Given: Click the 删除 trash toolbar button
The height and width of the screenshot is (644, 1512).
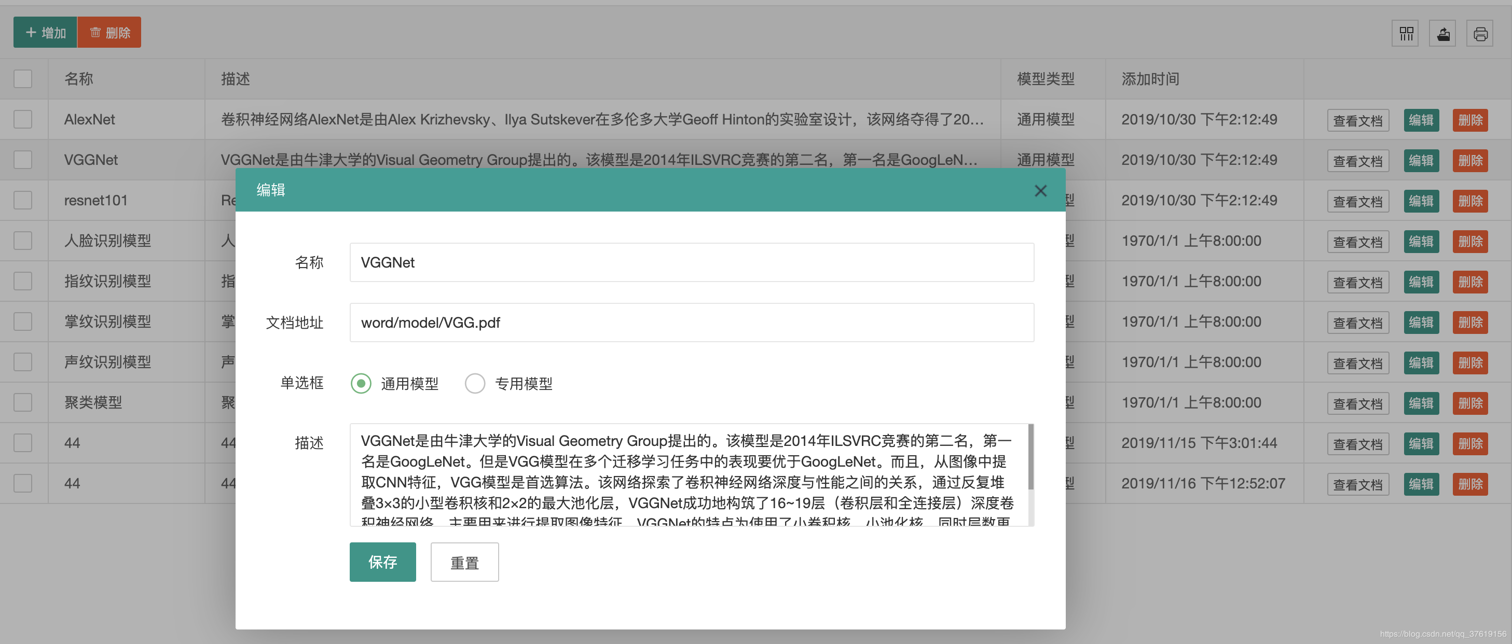Looking at the screenshot, I should click(110, 32).
